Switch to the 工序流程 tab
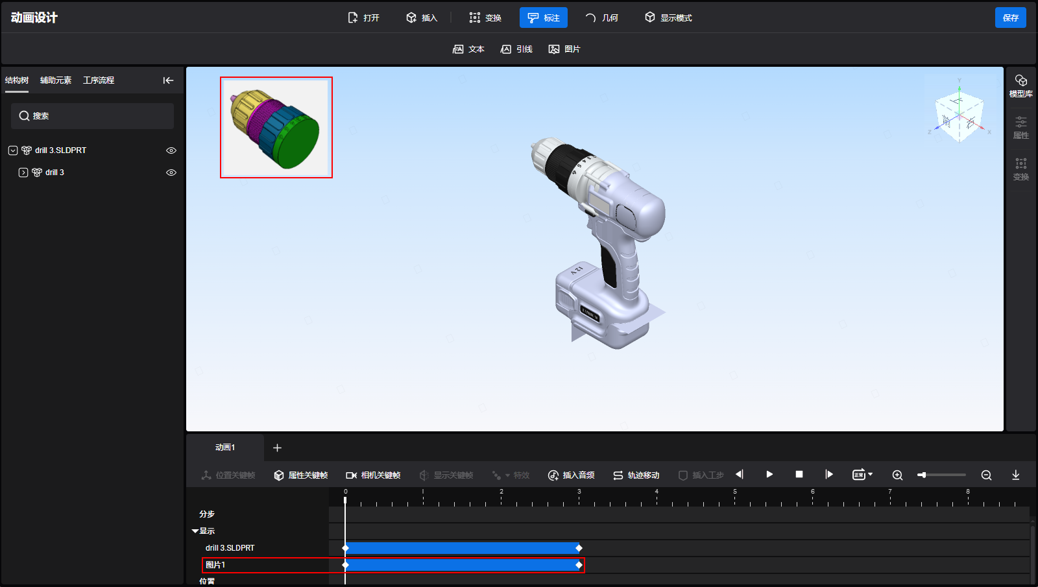1038x587 pixels. [x=99, y=80]
